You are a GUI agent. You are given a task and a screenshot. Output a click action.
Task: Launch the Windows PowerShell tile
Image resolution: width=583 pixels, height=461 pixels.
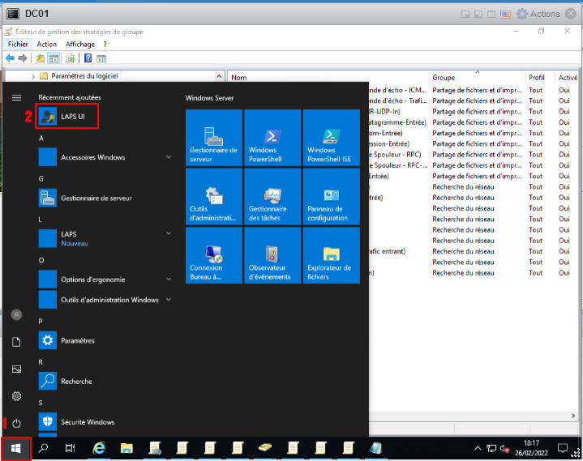272,137
